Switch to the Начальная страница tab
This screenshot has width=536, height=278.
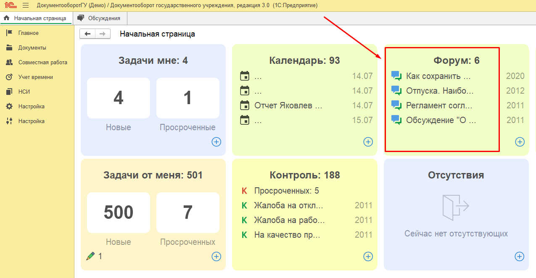tap(36, 18)
